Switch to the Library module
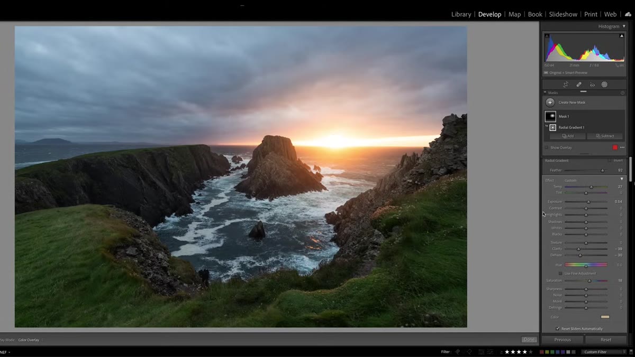 (461, 14)
